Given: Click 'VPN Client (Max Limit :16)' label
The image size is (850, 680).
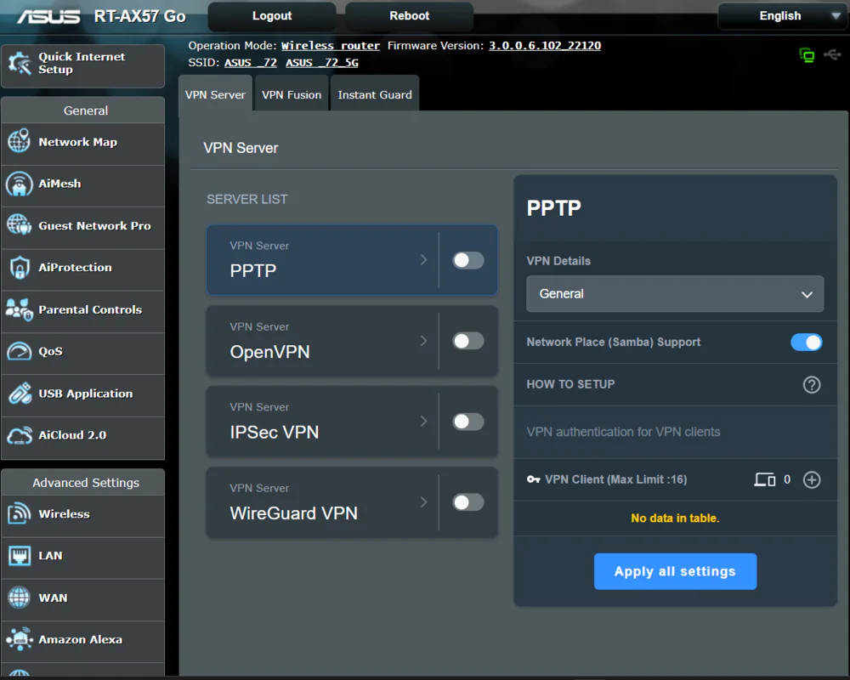Looking at the screenshot, I should 615,479.
